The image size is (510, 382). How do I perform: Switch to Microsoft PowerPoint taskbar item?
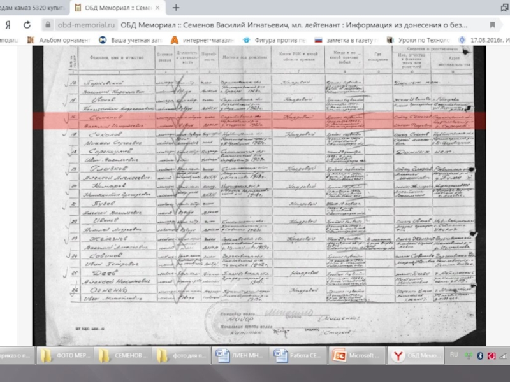[x=357, y=355]
